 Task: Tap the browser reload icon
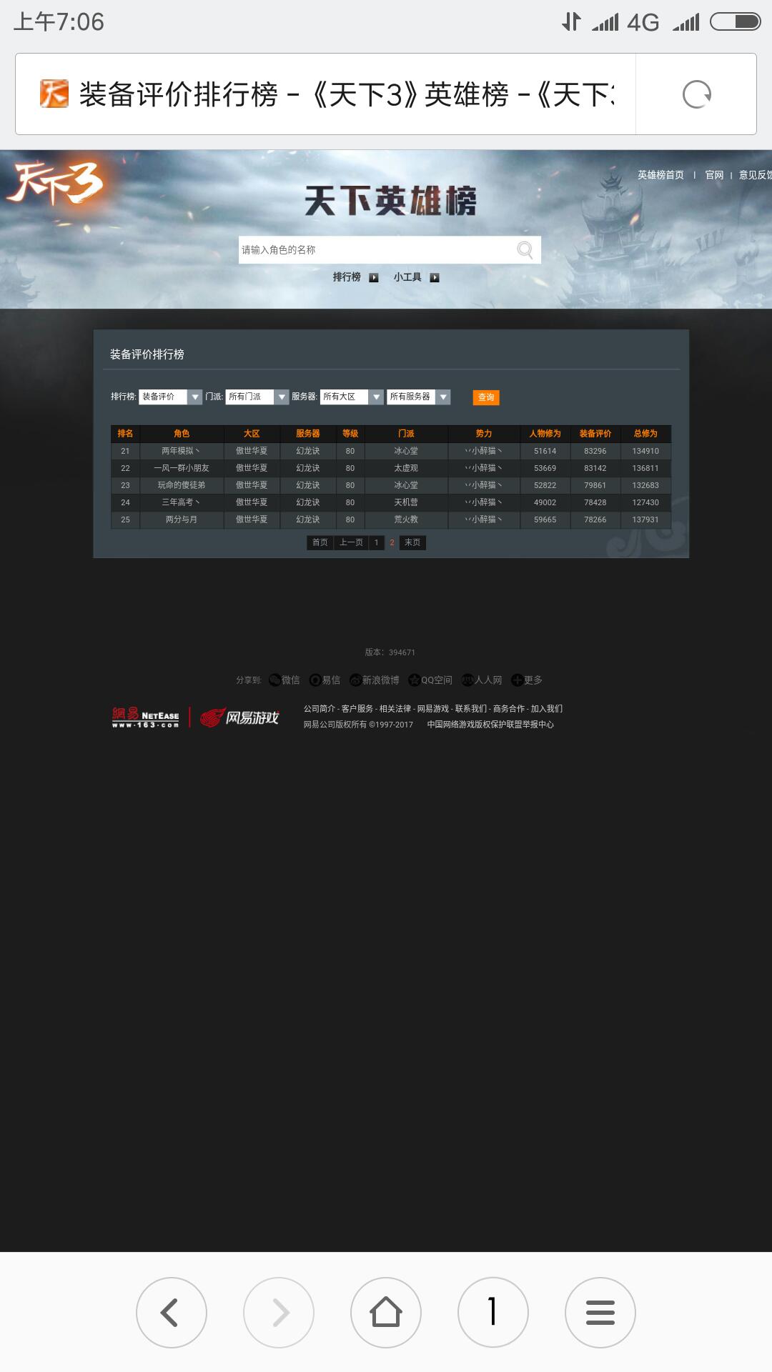(697, 94)
